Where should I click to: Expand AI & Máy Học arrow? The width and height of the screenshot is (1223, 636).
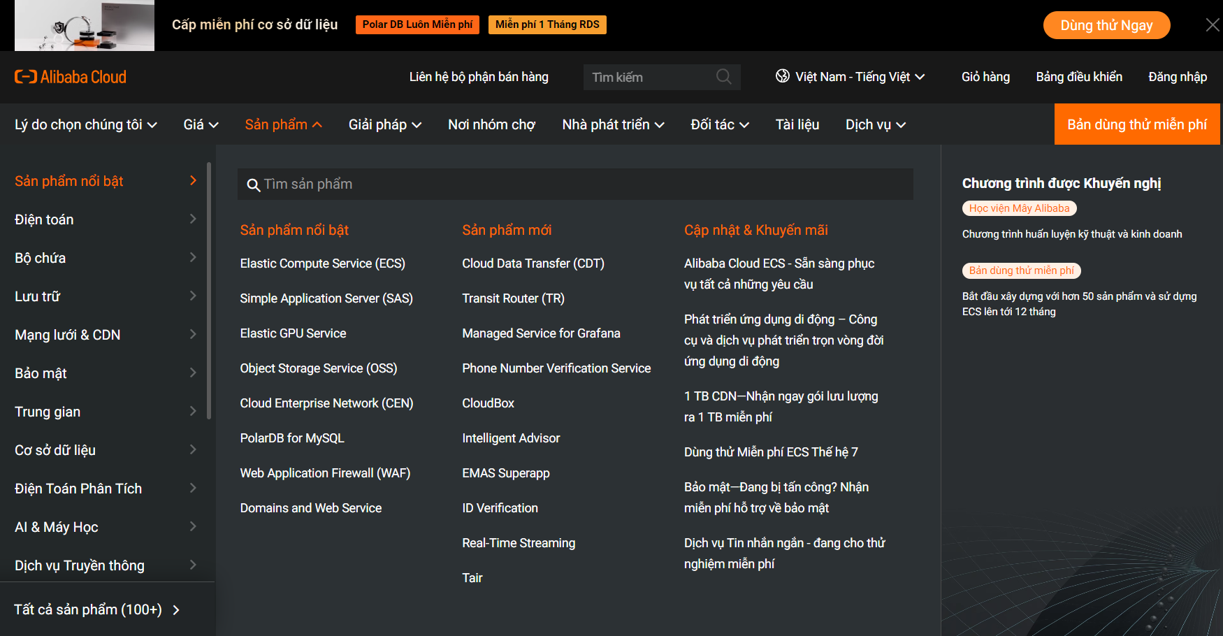click(x=193, y=527)
